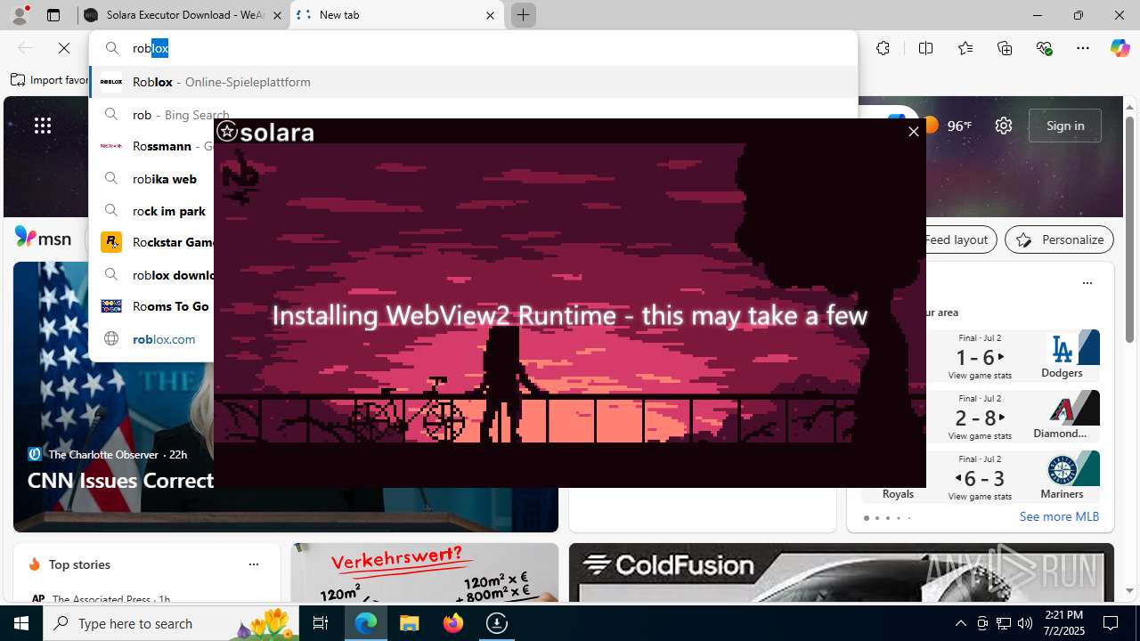1140x641 pixels.
Task: Open the Favorites icon
Action: [965, 48]
